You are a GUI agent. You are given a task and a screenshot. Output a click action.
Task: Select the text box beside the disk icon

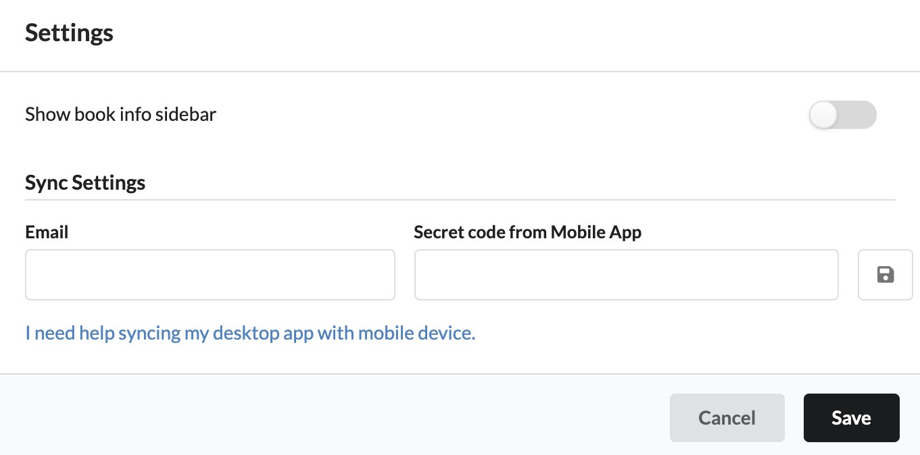point(627,275)
